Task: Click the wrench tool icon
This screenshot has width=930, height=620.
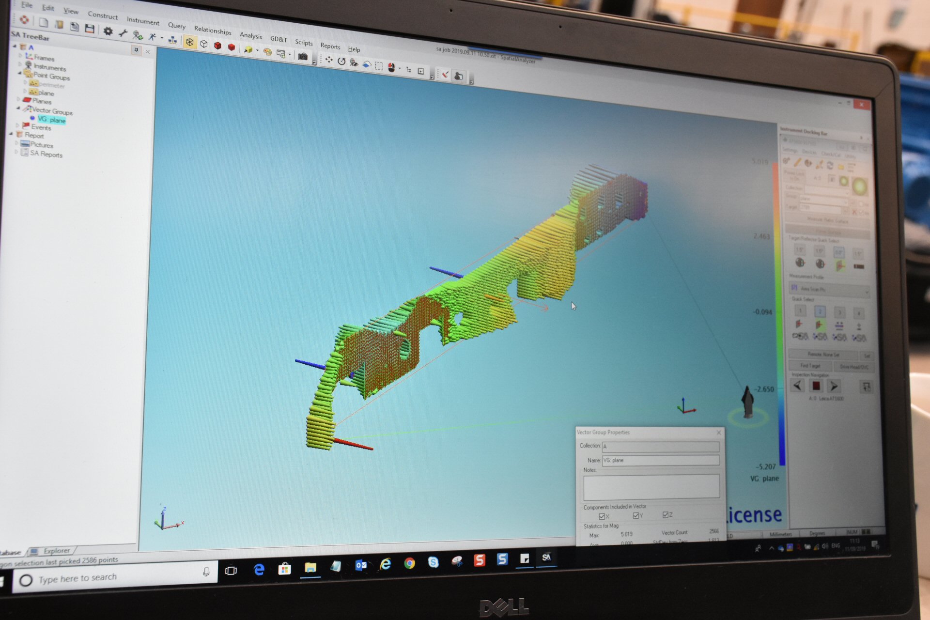Action: click(123, 33)
